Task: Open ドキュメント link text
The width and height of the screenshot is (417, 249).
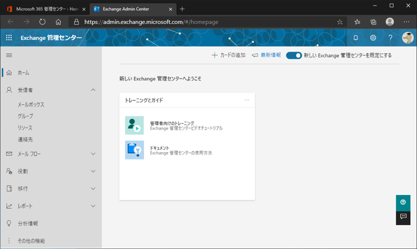Action: pyautogui.click(x=159, y=148)
